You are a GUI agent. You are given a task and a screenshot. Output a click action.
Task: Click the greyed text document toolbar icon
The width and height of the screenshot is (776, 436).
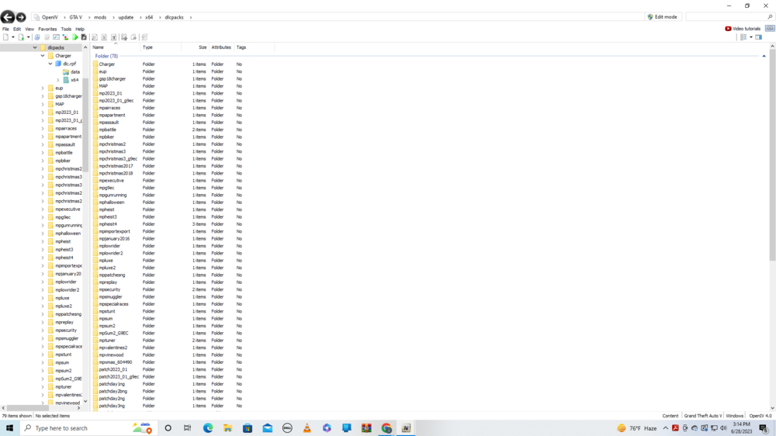coord(104,37)
